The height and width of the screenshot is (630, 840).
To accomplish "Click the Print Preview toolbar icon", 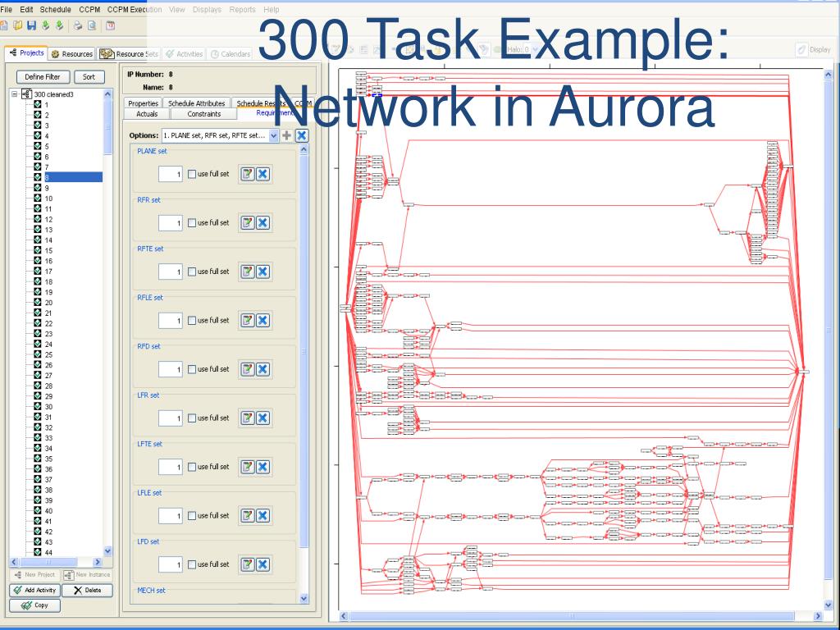I will pyautogui.click(x=92, y=25).
